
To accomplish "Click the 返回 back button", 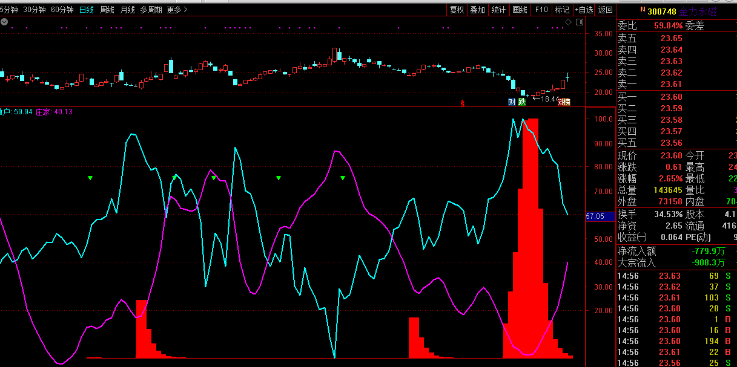I will pyautogui.click(x=605, y=10).
